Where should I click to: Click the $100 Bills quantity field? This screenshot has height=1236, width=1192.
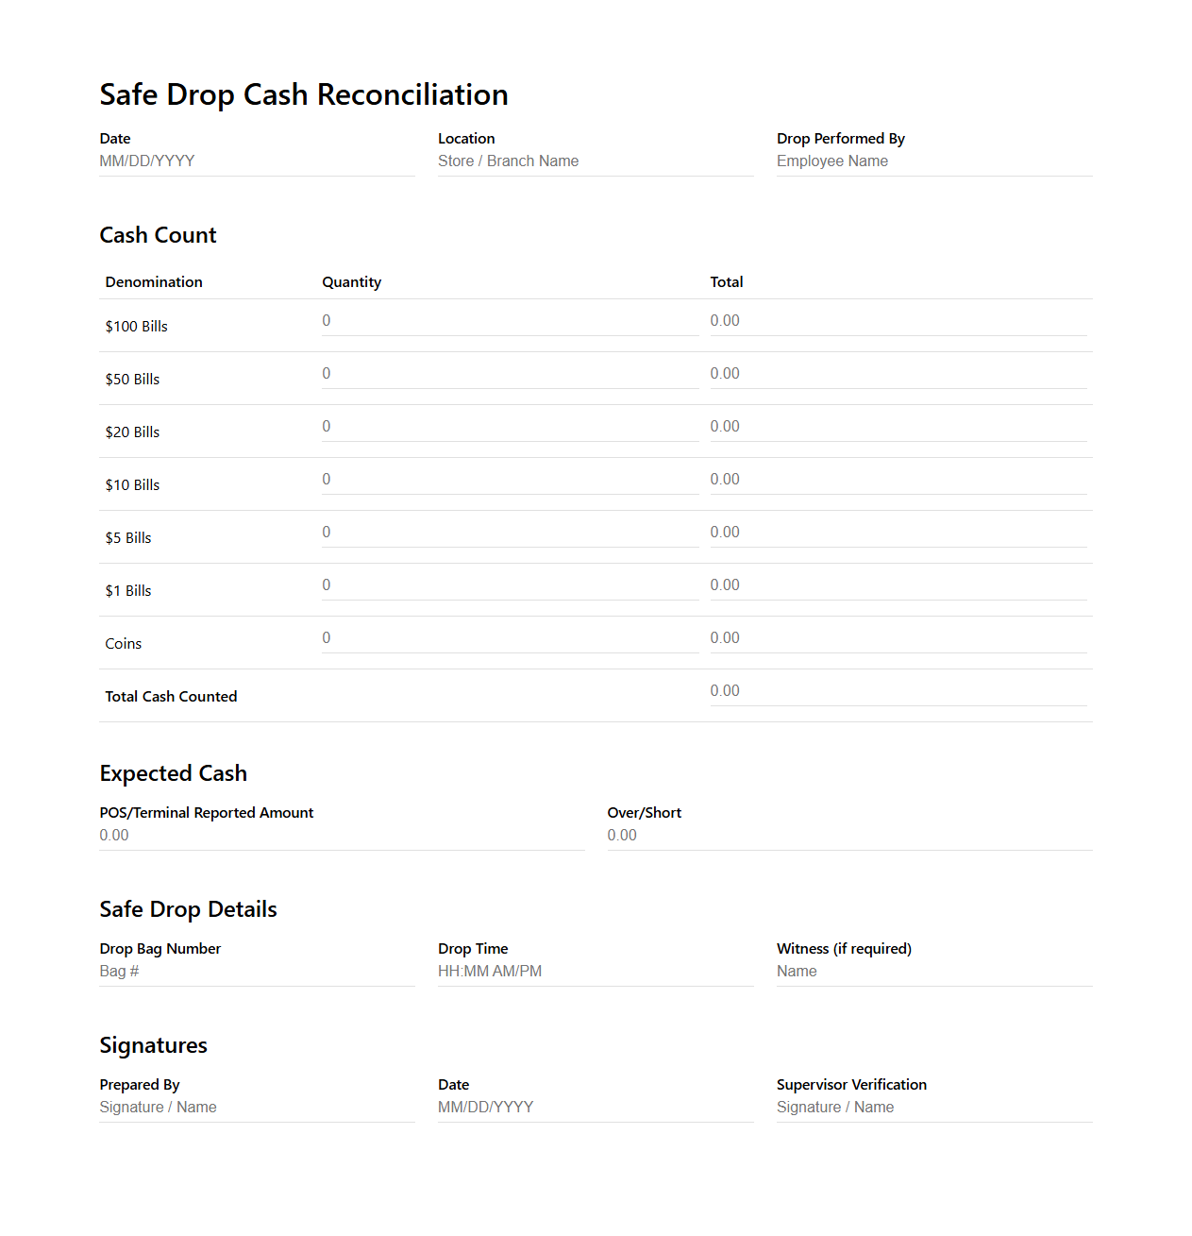click(510, 320)
